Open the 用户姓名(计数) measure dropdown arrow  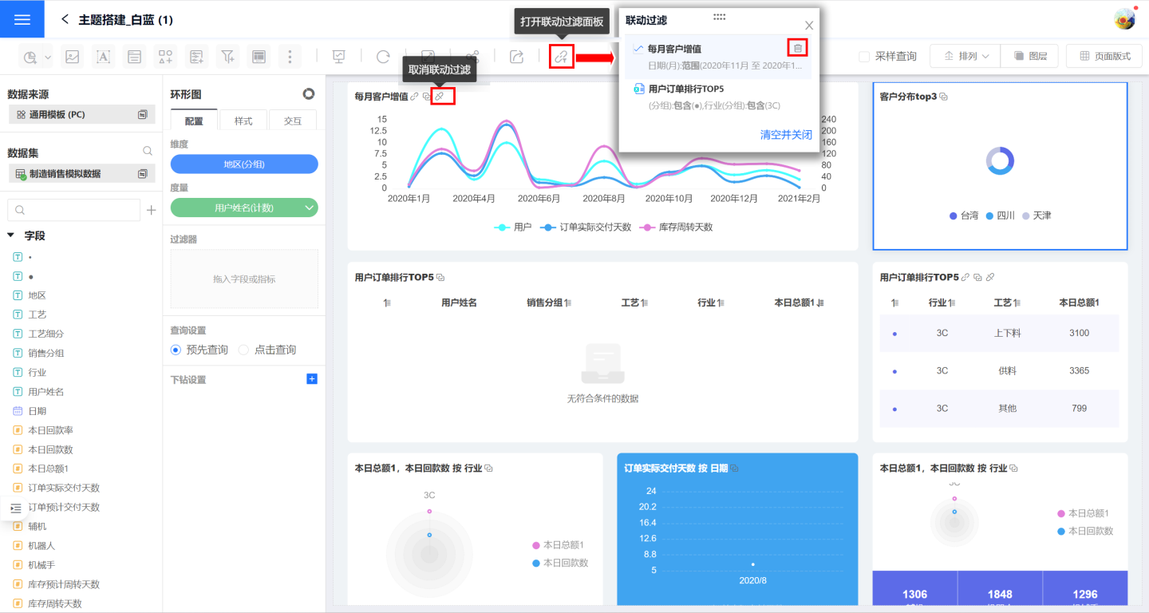coord(309,208)
